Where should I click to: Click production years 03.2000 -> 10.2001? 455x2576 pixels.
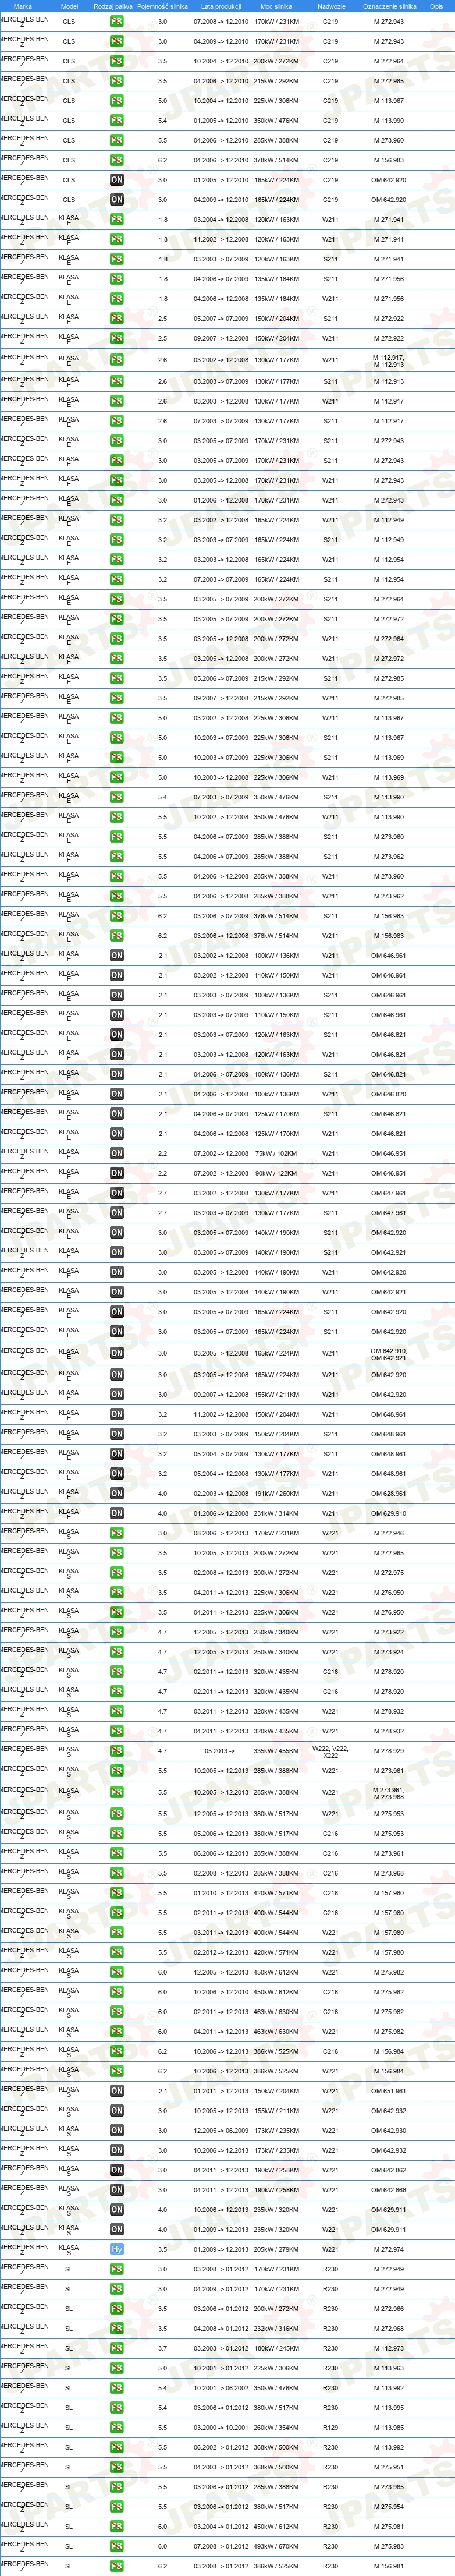221,2428
